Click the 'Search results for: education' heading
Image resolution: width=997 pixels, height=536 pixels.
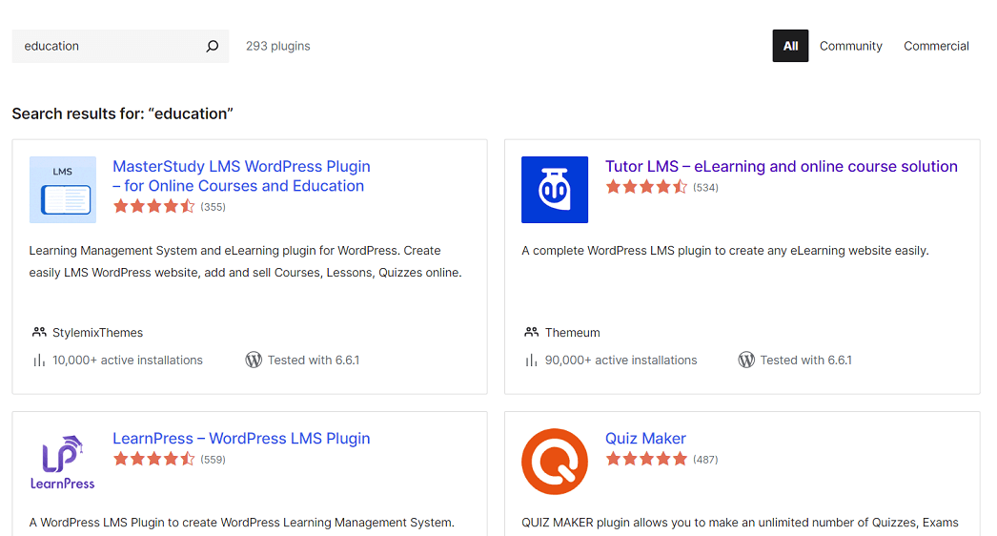click(122, 113)
